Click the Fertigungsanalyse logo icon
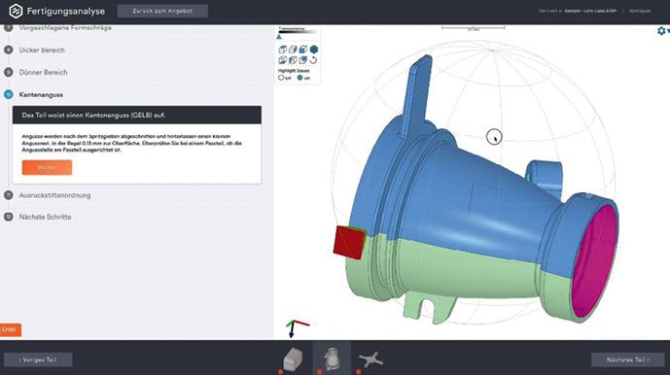Screen dimensions: 670x375 16,11
